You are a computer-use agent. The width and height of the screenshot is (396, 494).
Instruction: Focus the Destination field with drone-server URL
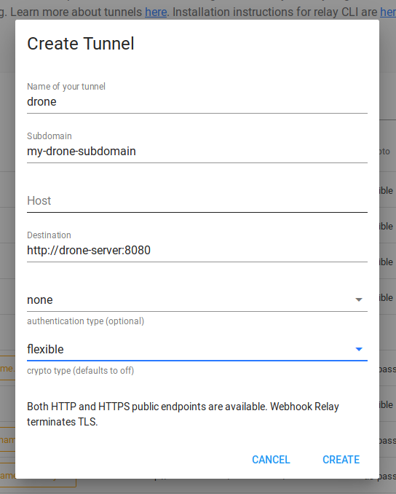tap(197, 250)
